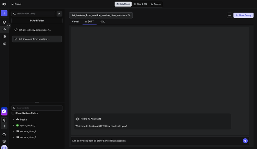Enable Show System Fields checkbox
257x149 pixels.
click(13, 113)
